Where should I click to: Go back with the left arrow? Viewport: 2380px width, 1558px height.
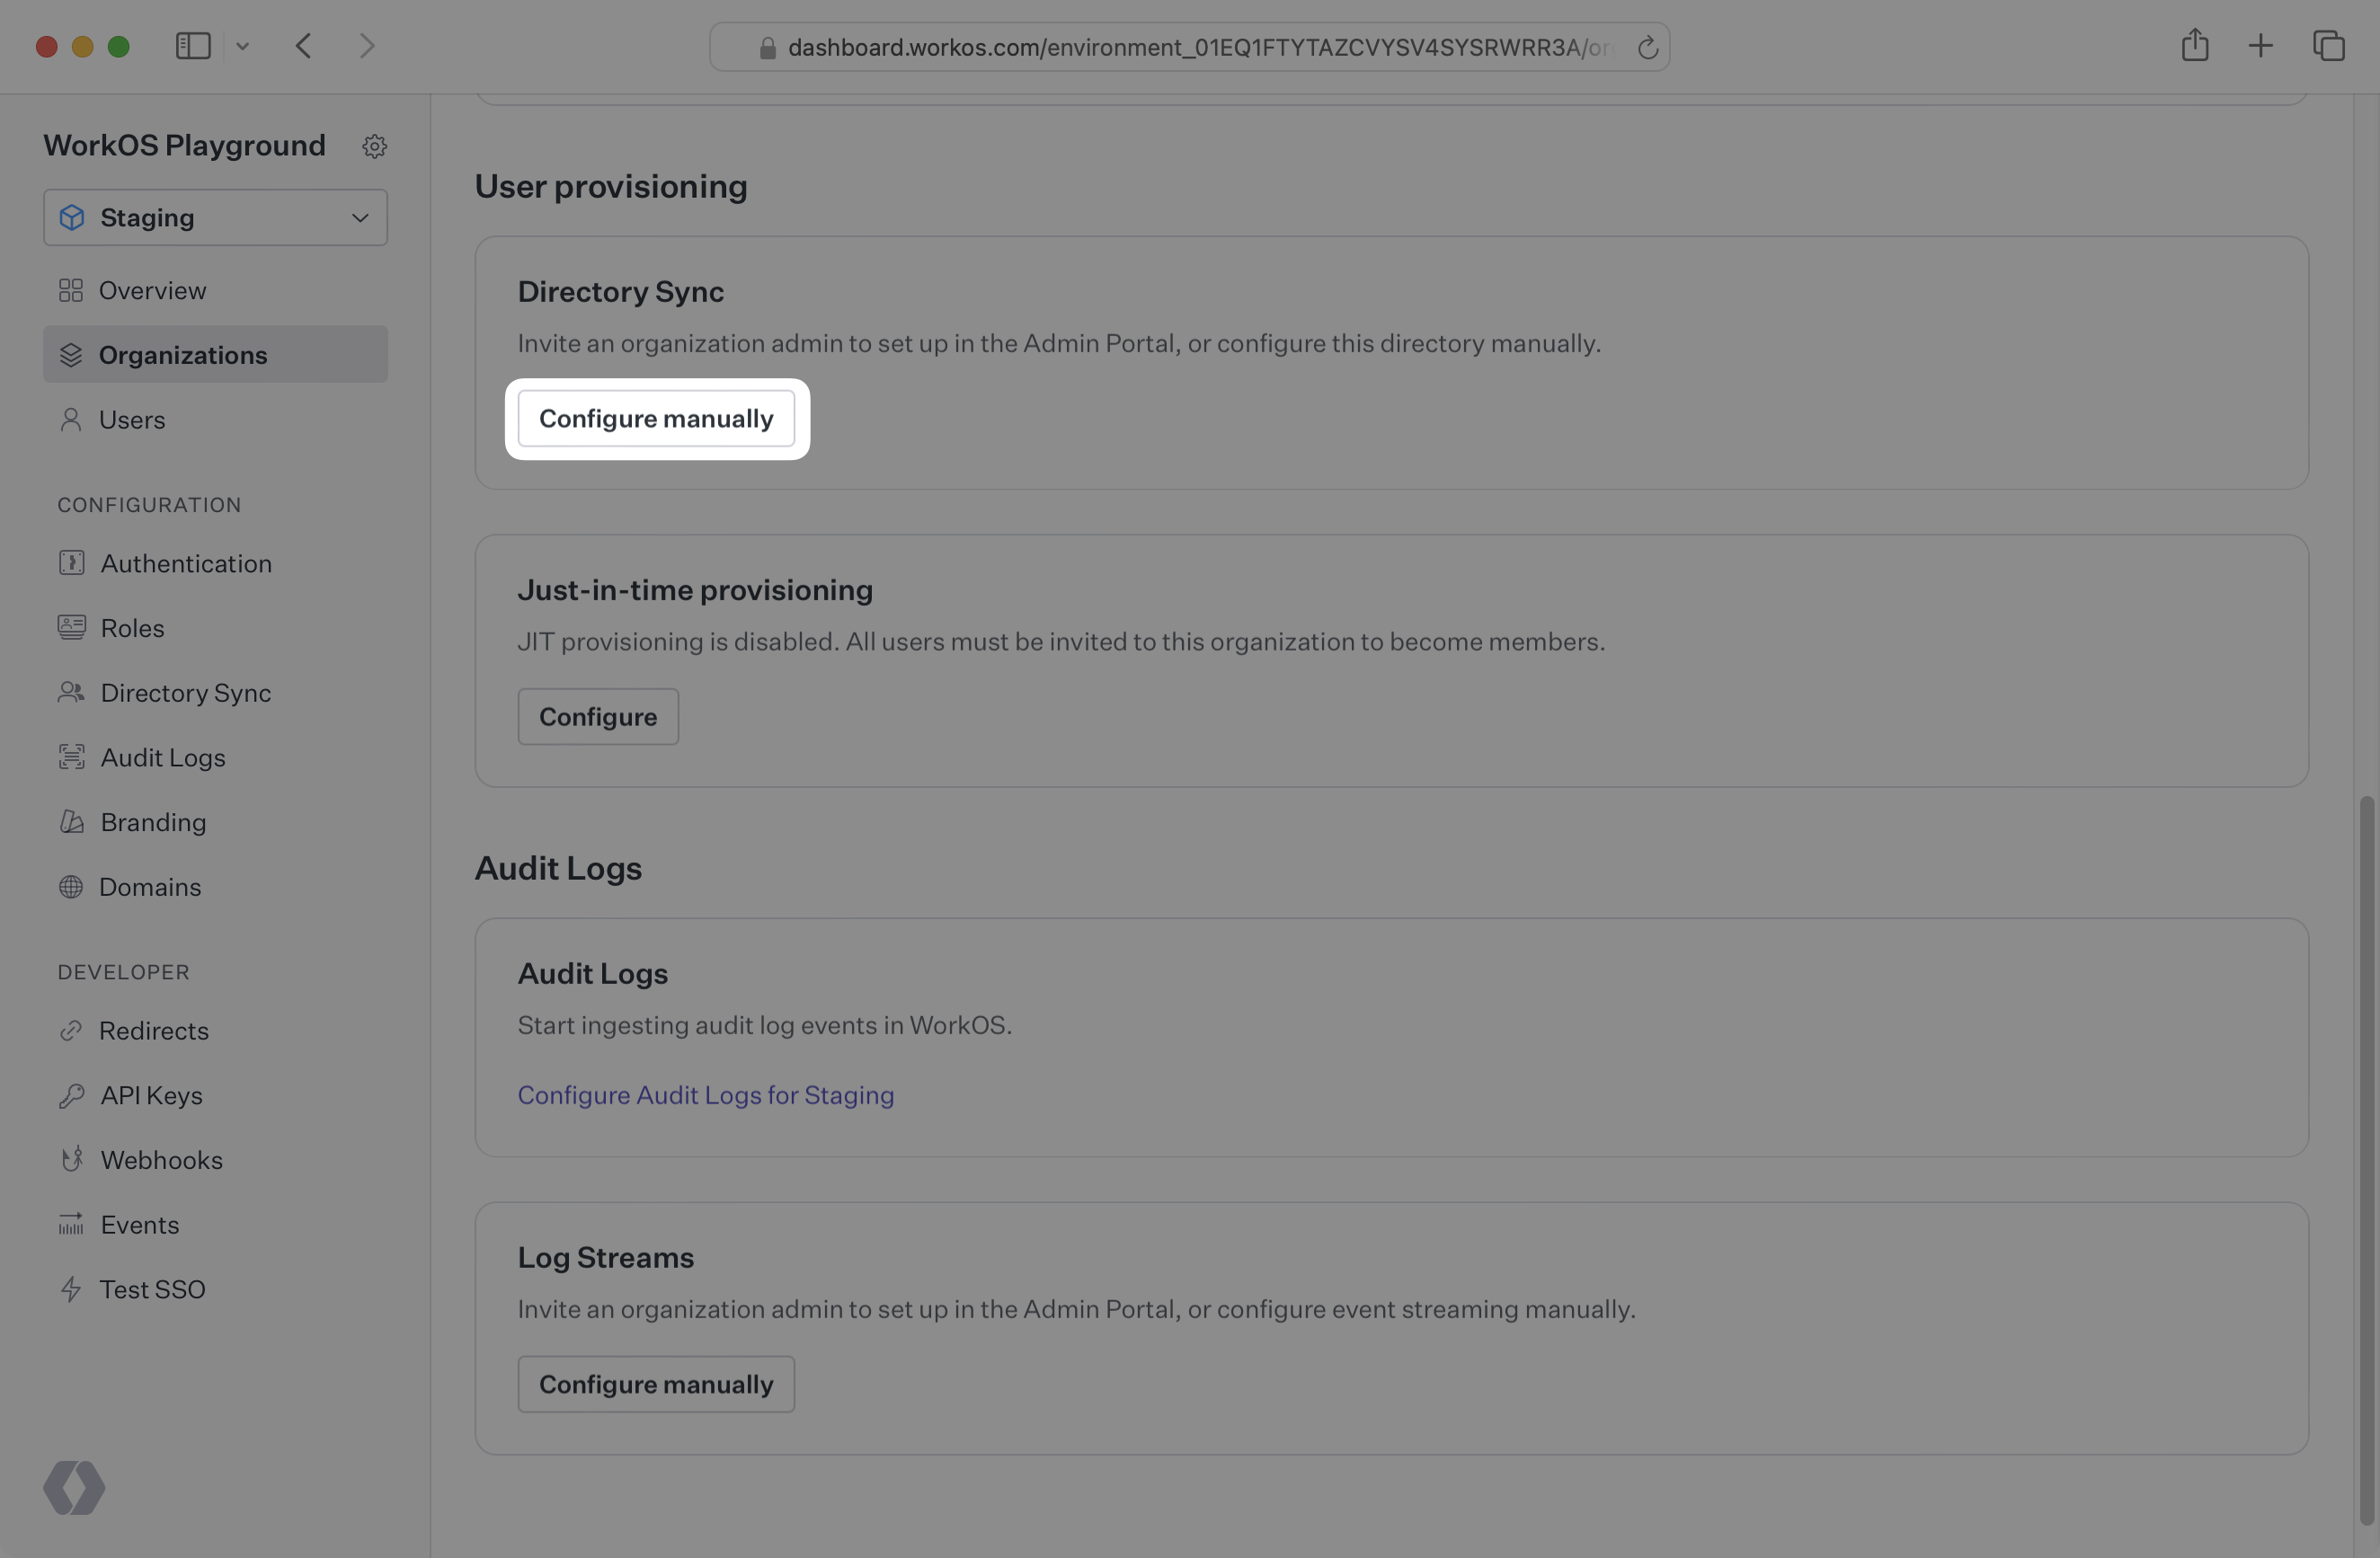[x=304, y=46]
